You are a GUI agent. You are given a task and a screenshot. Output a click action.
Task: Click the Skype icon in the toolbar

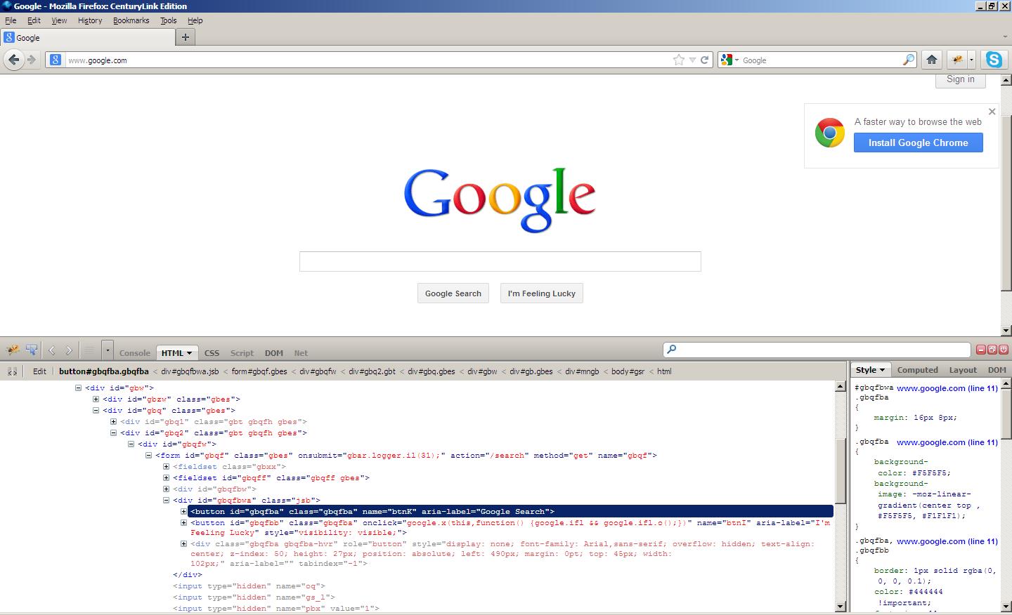[994, 60]
